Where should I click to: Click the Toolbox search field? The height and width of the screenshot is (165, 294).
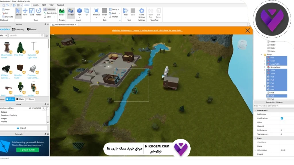click(24, 35)
